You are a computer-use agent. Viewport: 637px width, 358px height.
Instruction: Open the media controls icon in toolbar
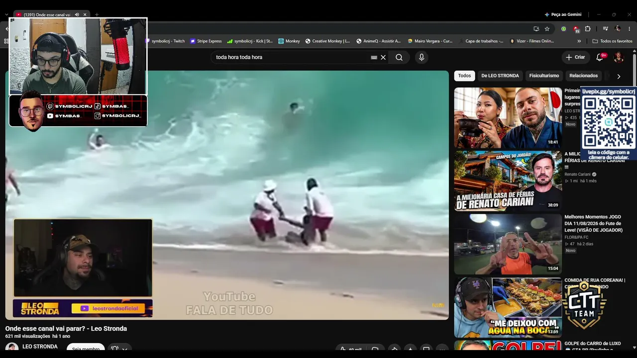pos(606,29)
